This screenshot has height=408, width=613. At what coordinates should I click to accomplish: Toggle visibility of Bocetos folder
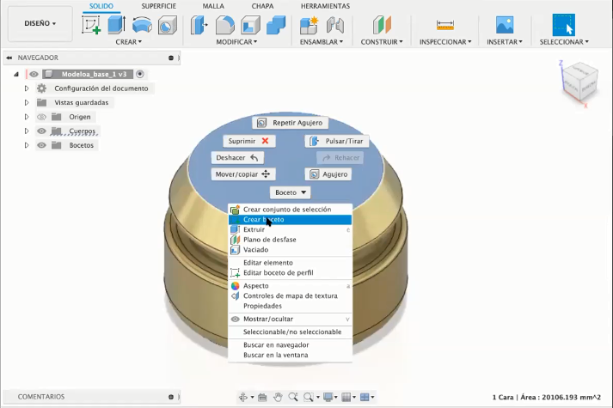41,145
